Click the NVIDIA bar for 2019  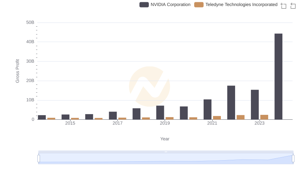coord(160,113)
